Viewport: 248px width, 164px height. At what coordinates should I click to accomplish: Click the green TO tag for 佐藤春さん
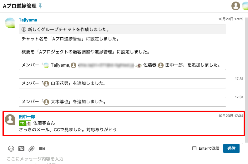(25, 123)
